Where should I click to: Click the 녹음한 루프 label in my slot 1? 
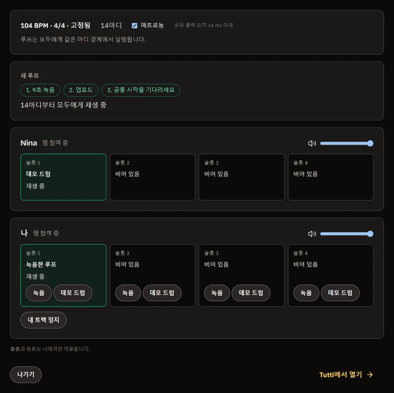41,265
